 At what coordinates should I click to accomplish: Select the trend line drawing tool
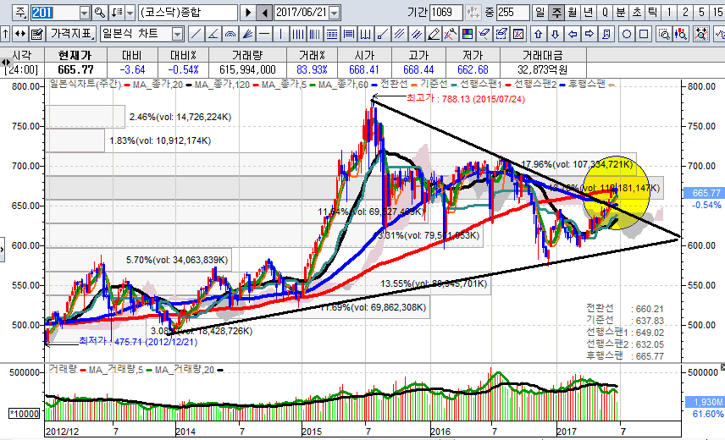pos(196,34)
